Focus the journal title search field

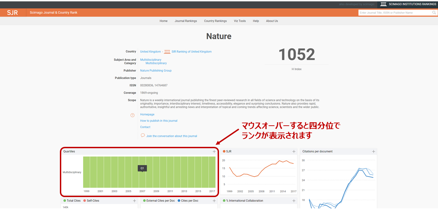point(395,13)
